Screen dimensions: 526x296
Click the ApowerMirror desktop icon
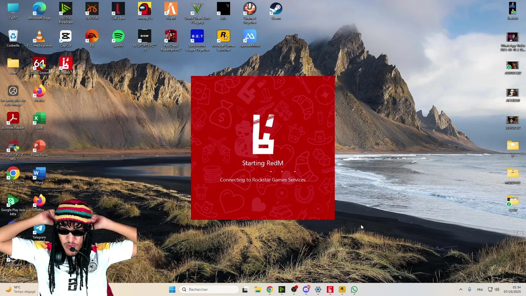pos(250,39)
